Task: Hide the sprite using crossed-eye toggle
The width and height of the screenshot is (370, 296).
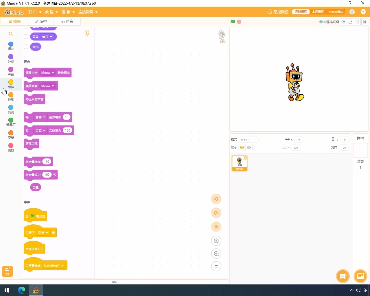Action: tap(249, 147)
